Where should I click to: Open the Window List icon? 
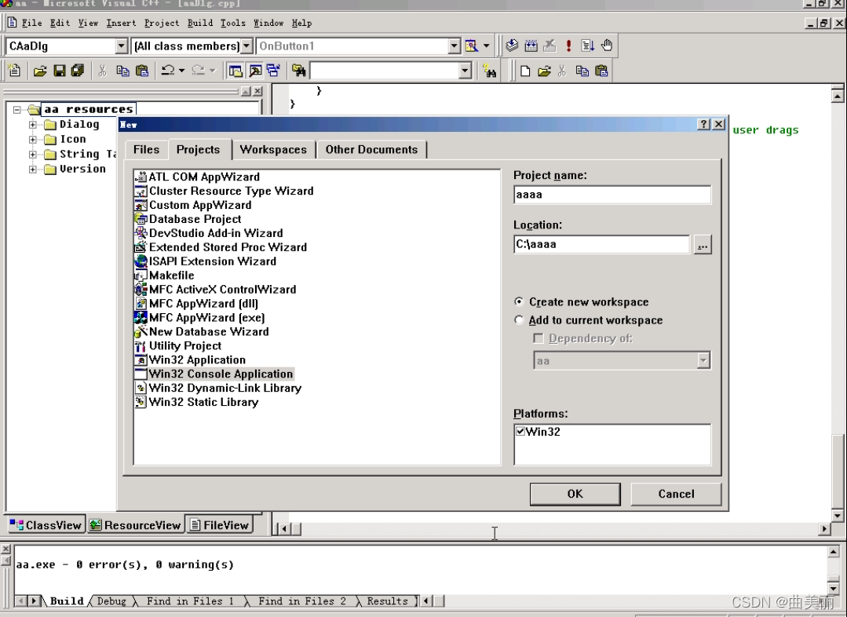[274, 71]
